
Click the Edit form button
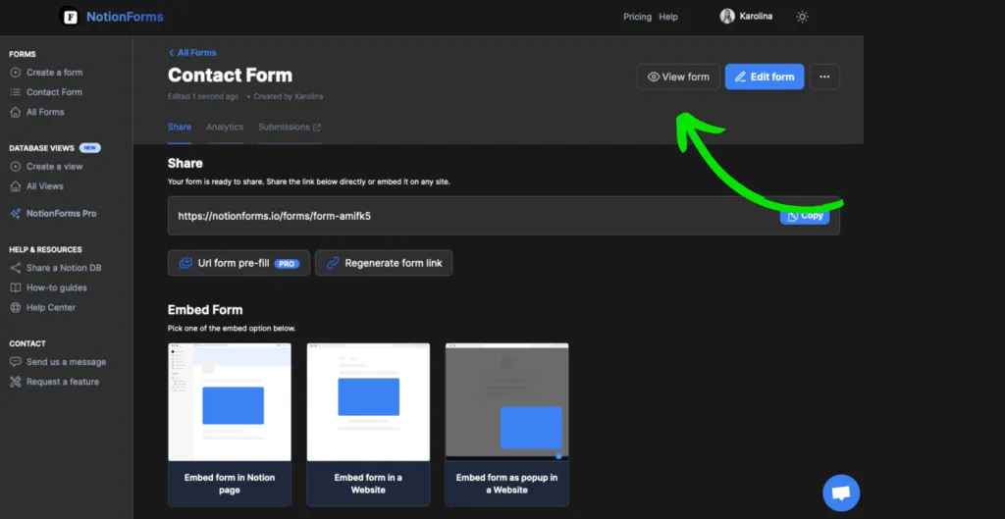pyautogui.click(x=765, y=77)
